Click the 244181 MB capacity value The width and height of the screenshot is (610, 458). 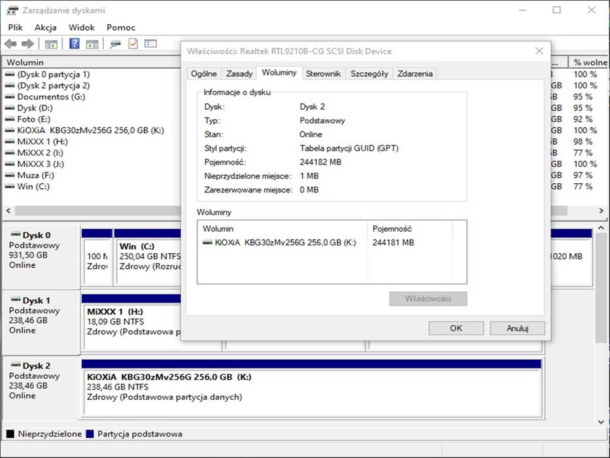tap(393, 243)
